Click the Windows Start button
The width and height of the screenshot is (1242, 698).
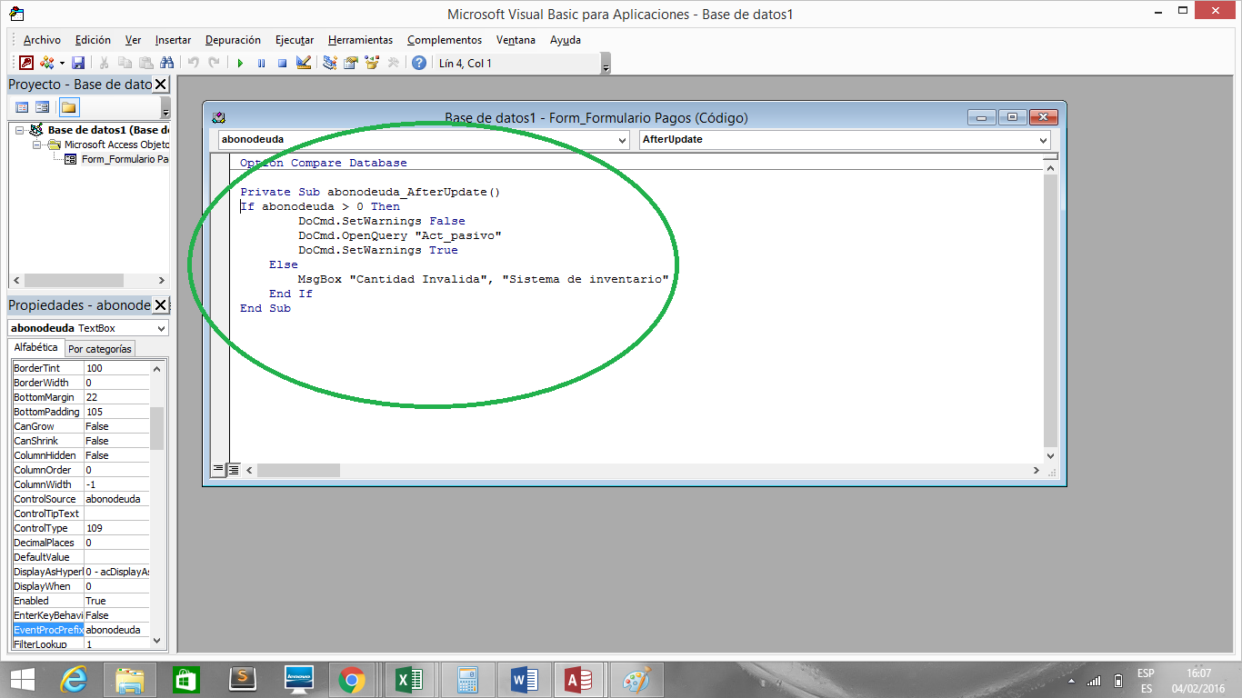tap(22, 679)
